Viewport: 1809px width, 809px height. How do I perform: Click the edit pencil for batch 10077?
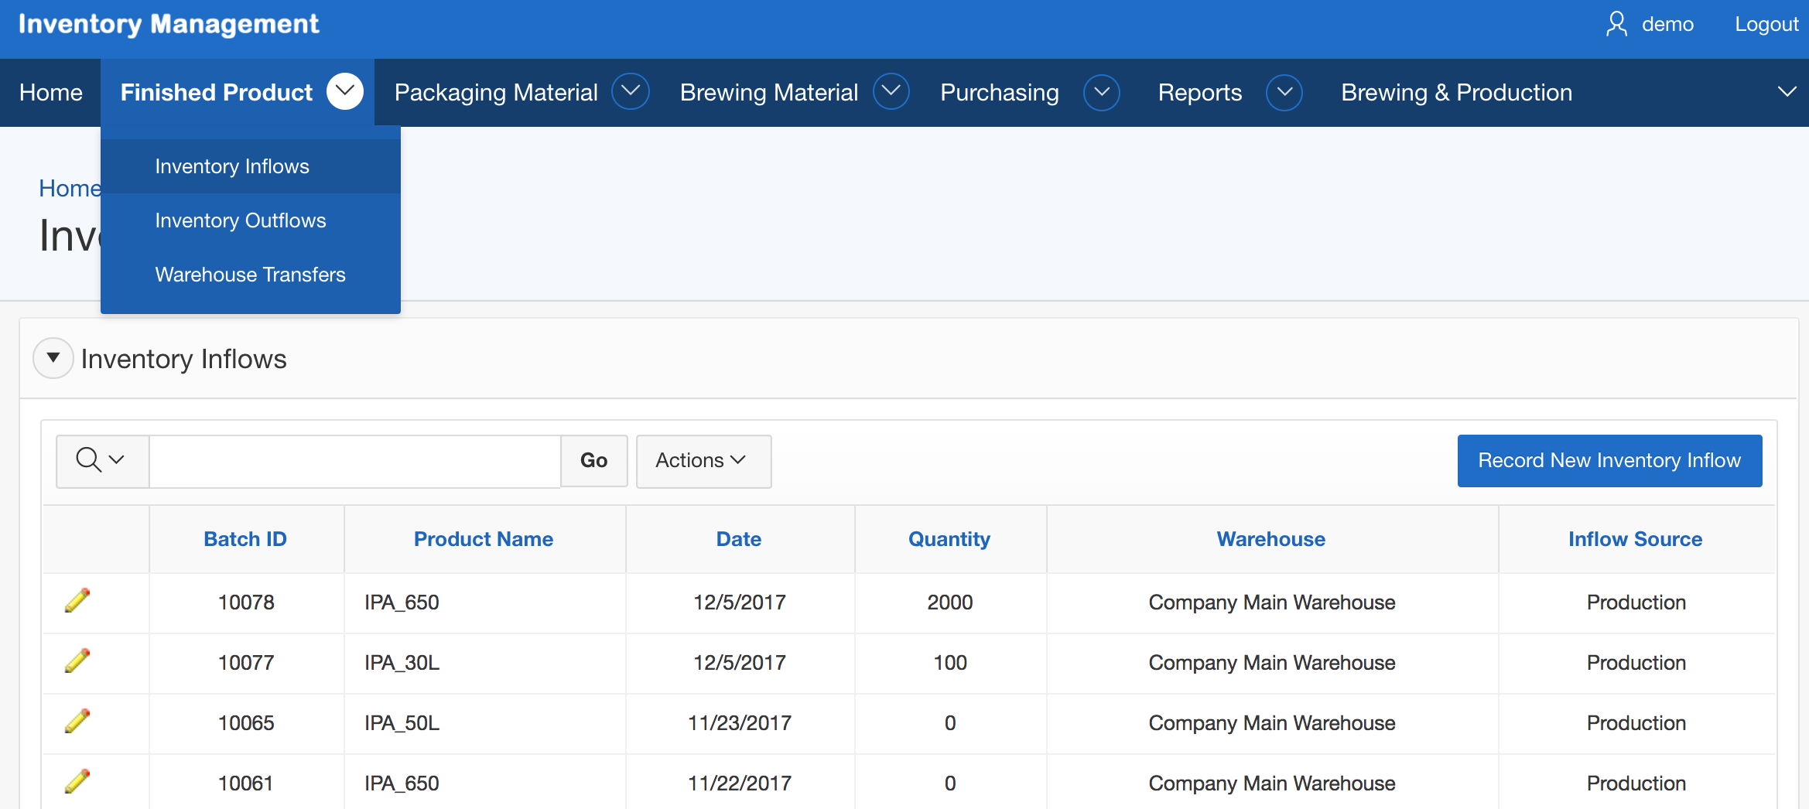tap(77, 661)
